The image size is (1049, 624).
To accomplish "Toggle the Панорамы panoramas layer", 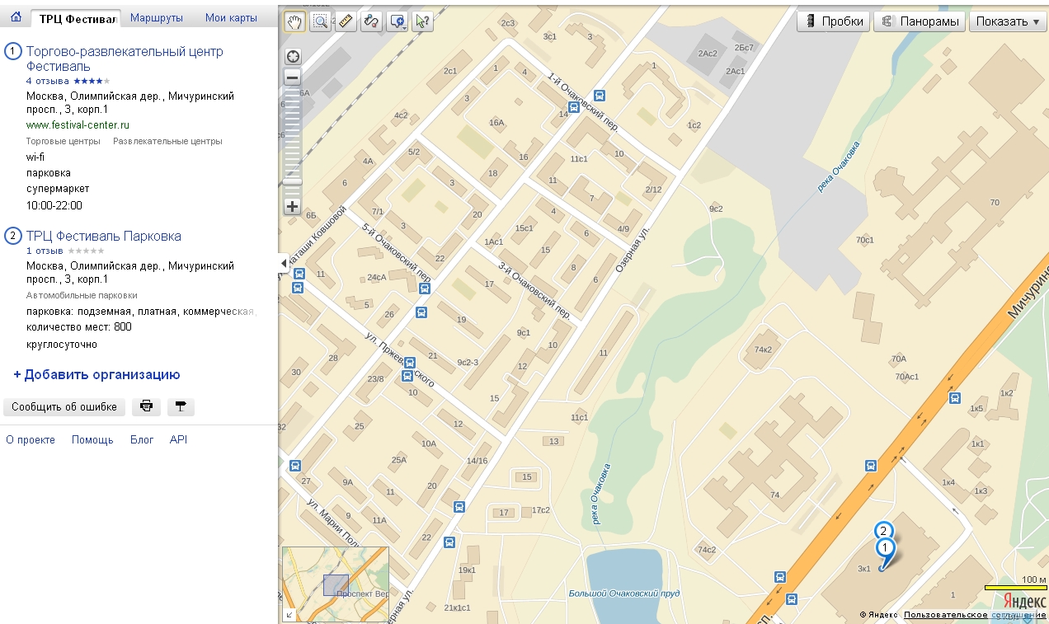I will tap(920, 22).
